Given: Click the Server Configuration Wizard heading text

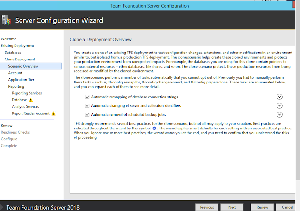Looking at the screenshot, I should coord(59,20).
